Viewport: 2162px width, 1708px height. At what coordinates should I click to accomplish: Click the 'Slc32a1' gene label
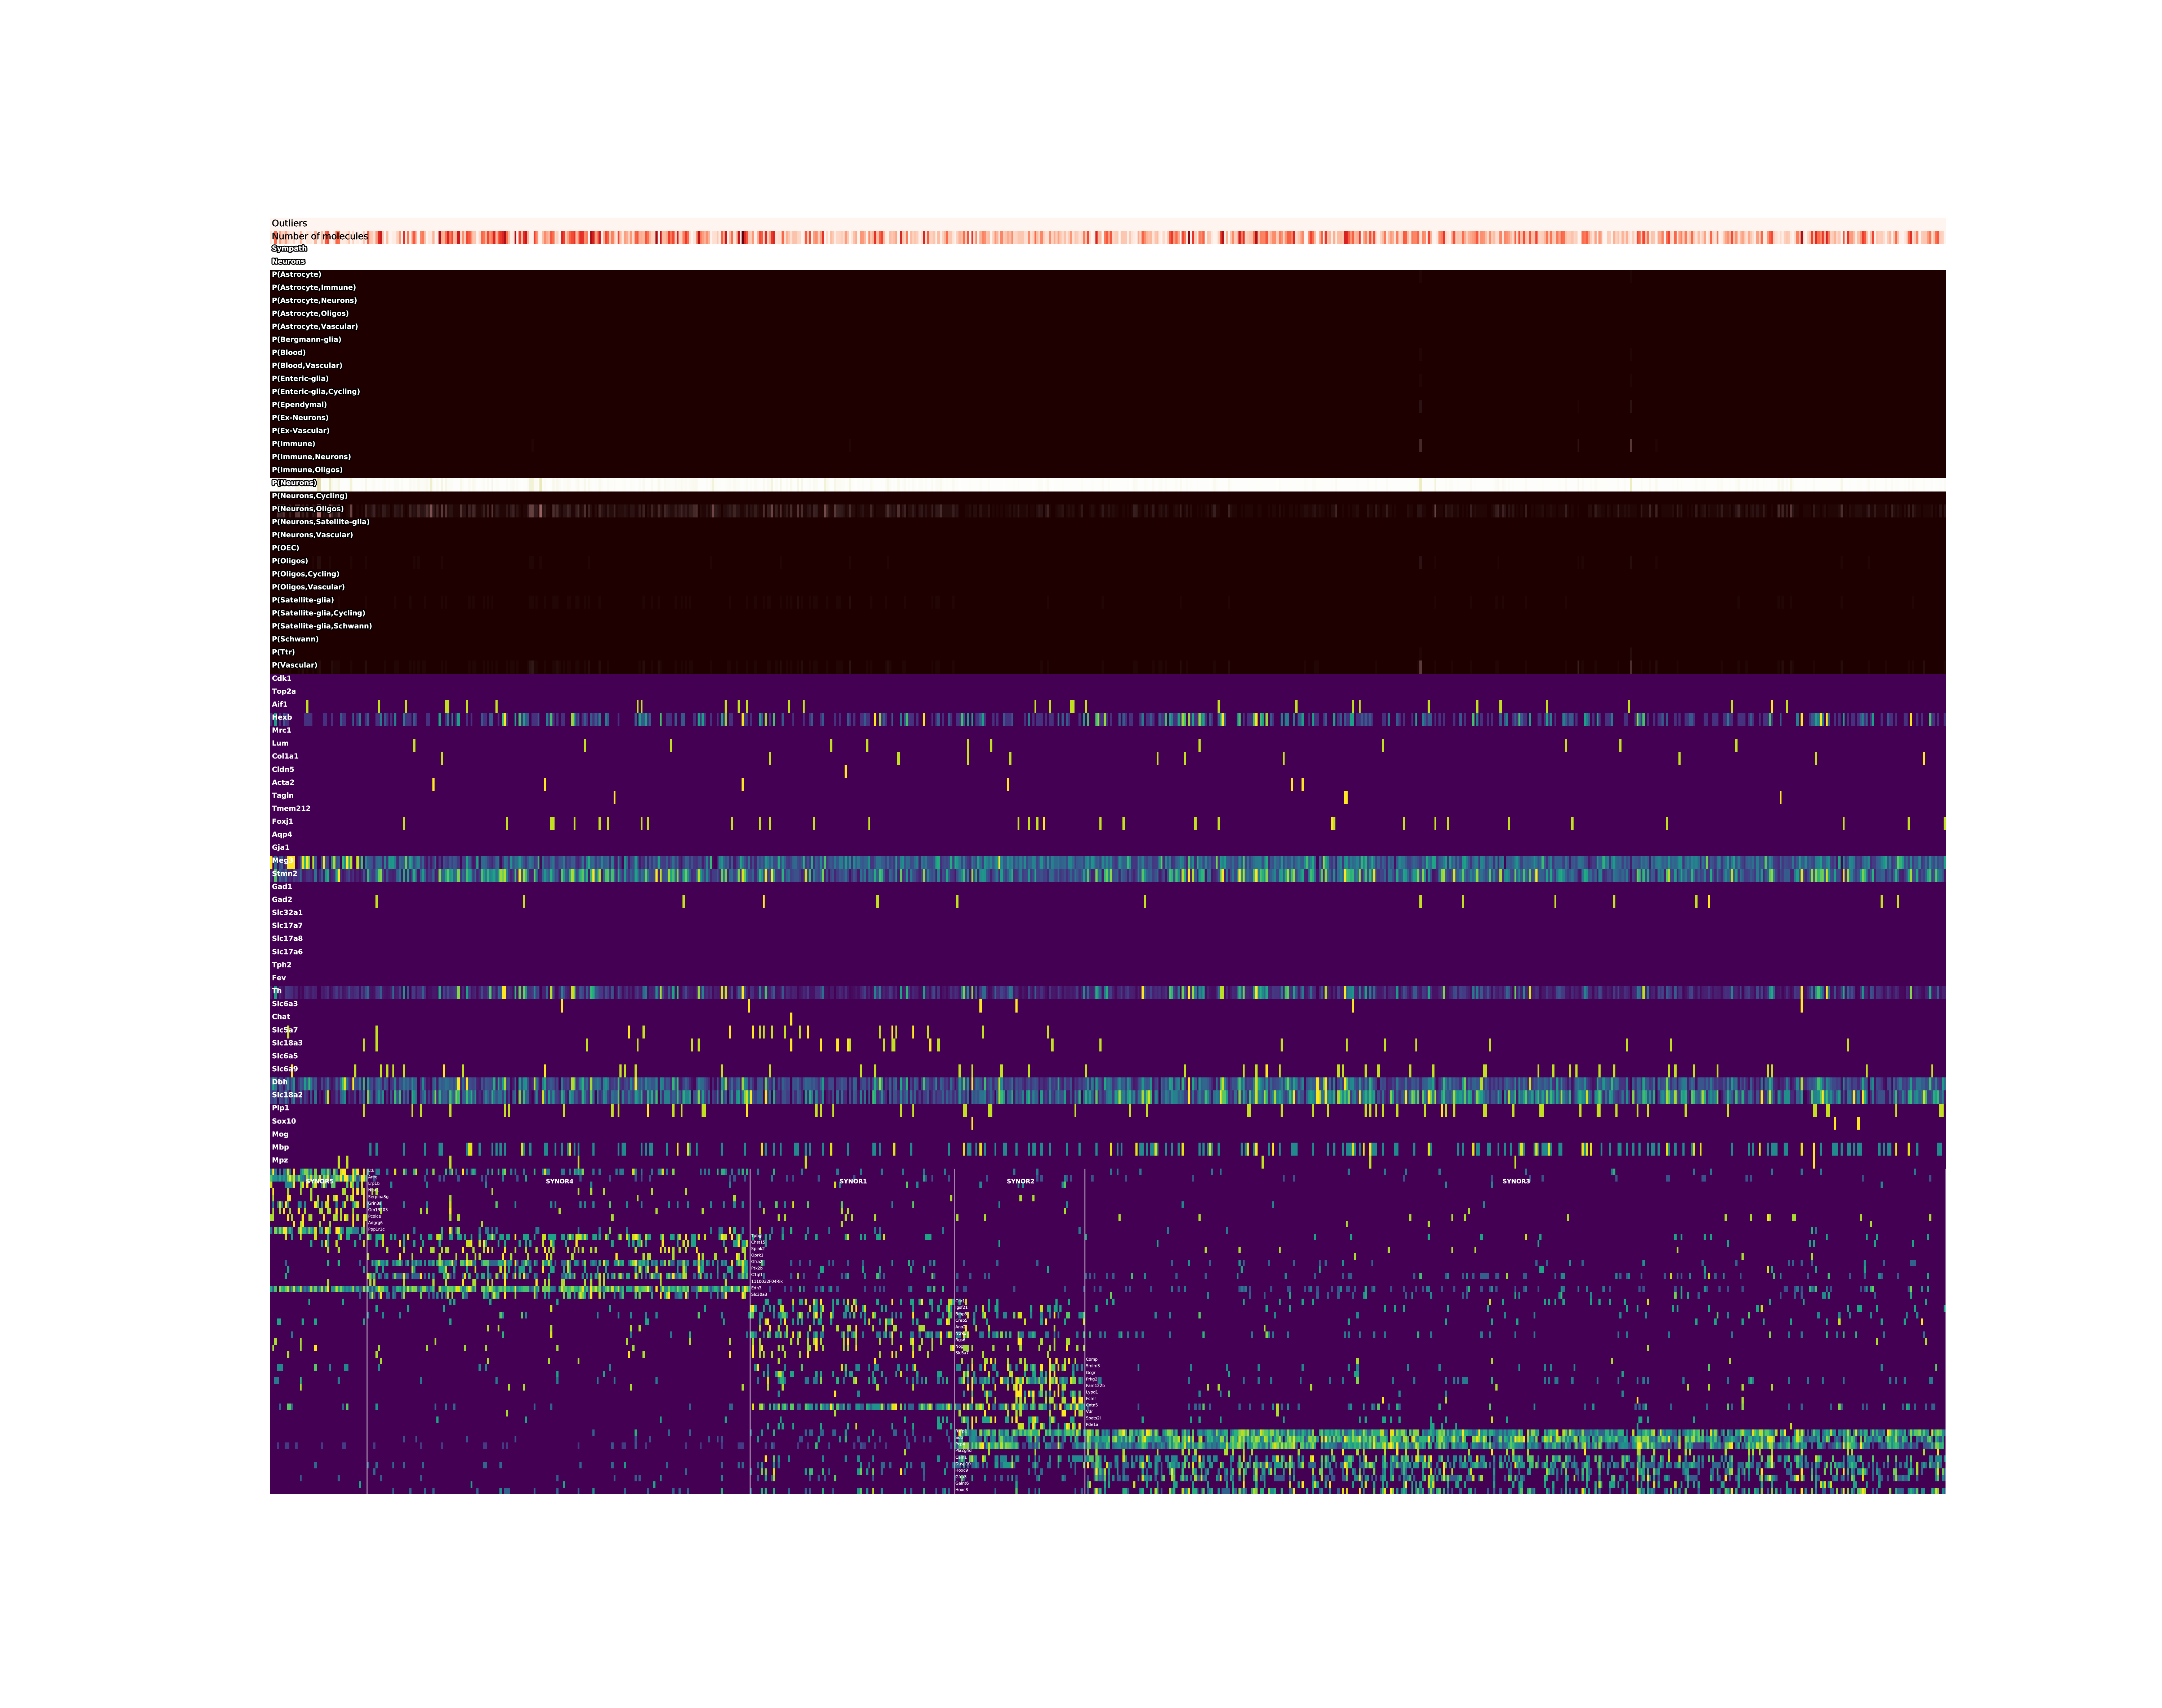287,913
